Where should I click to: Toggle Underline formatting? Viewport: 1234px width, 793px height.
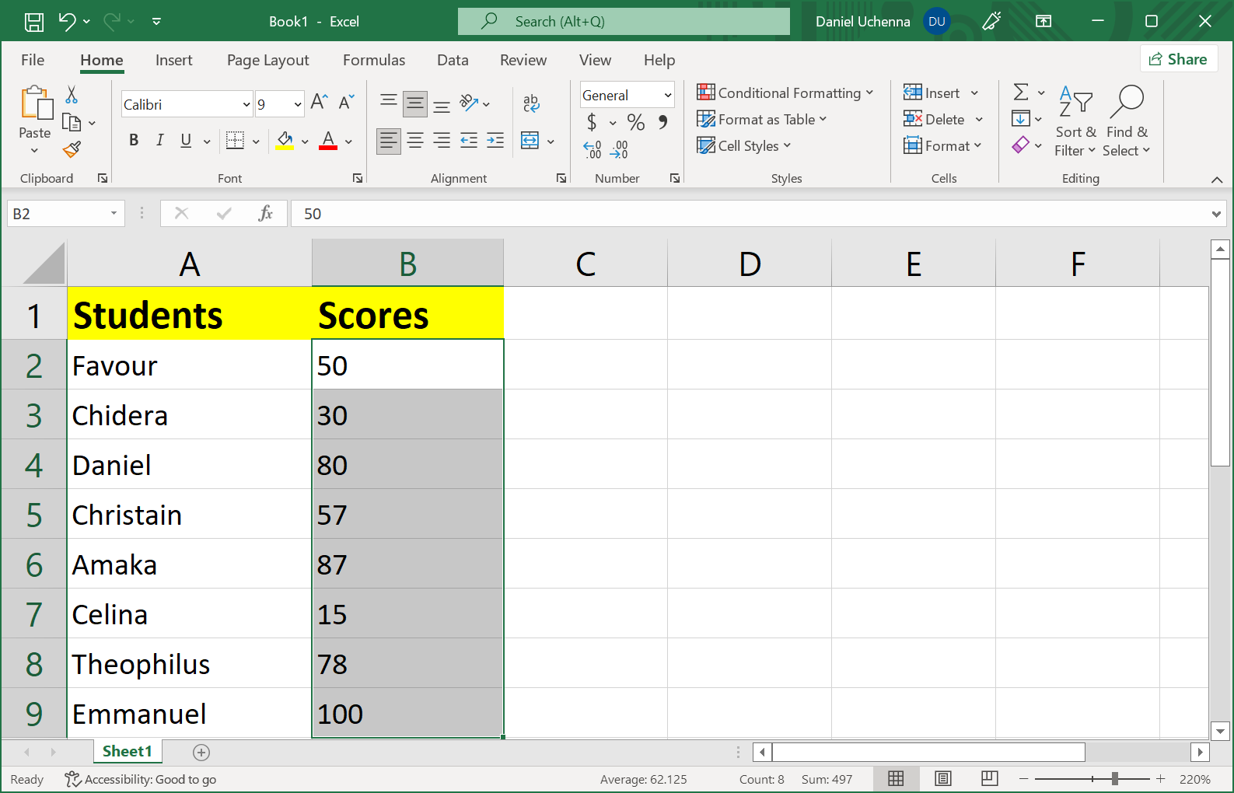(186, 140)
